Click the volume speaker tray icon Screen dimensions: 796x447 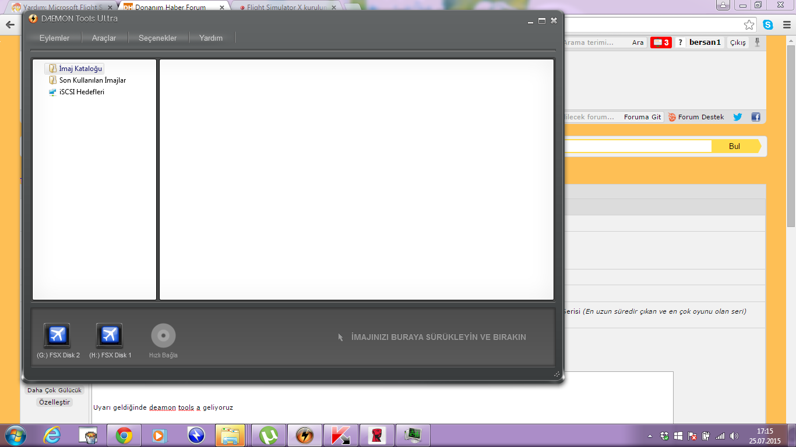(734, 436)
